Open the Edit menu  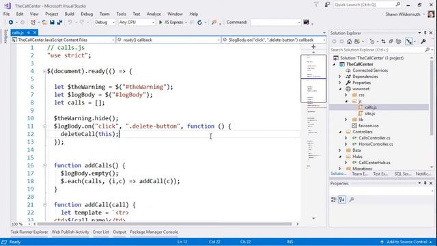[20, 14]
